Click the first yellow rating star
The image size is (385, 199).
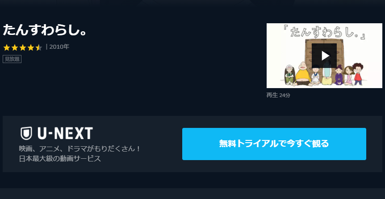click(7, 47)
